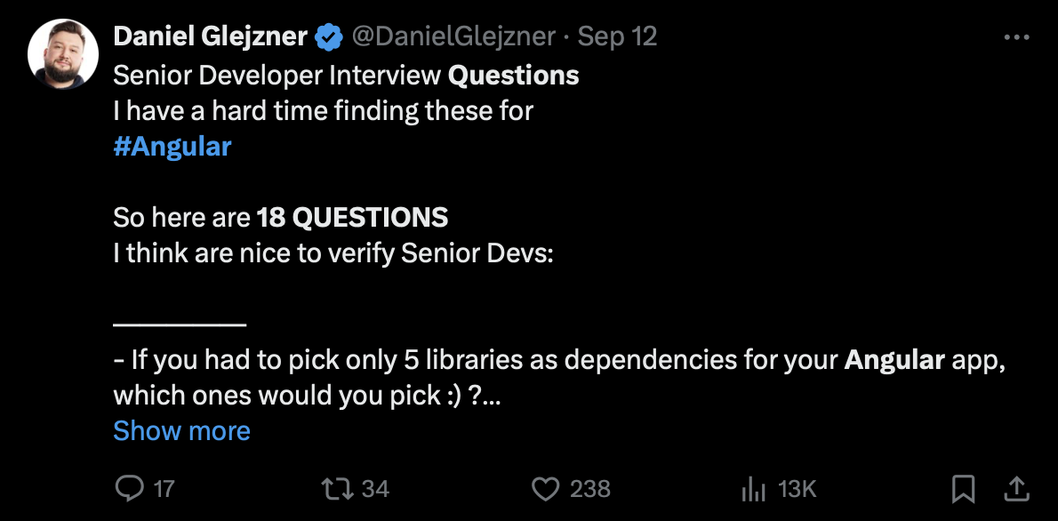Image resolution: width=1058 pixels, height=521 pixels.
Task: Open the three-dot more options menu
Action: [1015, 37]
